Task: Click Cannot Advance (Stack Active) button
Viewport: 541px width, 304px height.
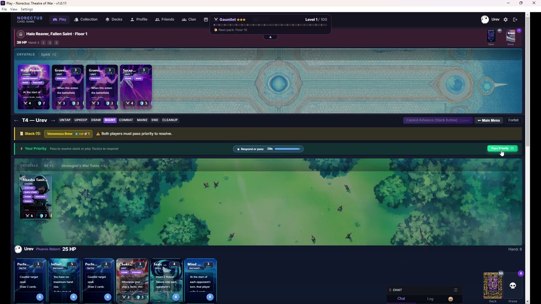Action: click(438, 120)
